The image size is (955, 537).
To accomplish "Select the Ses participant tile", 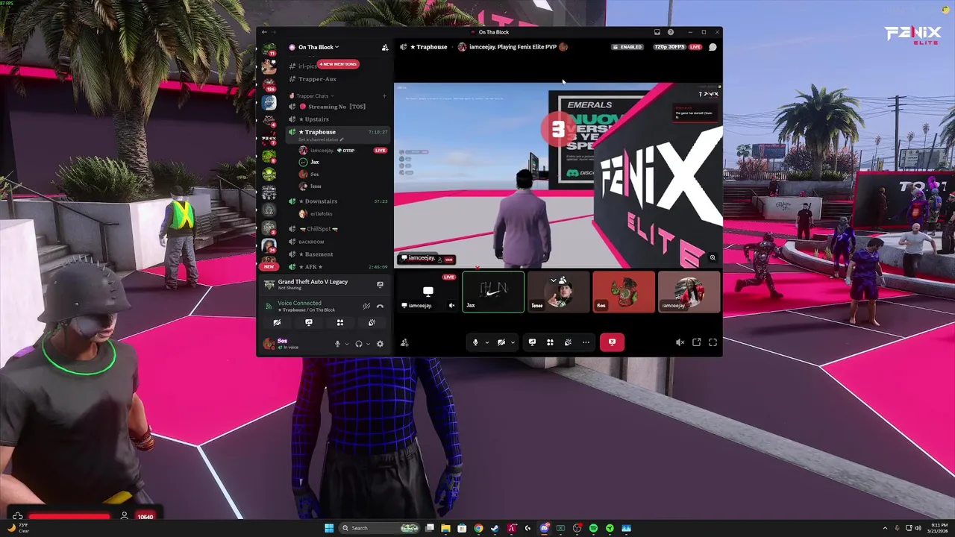I will 624,292.
